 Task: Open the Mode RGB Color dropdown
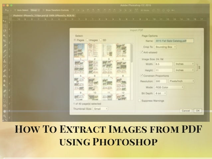(169, 87)
